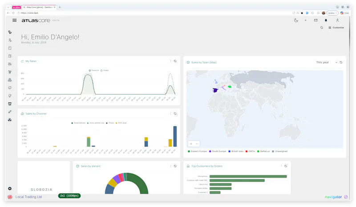Viewport: 356px width, 207px height.
Task: Refresh the Sales by Channel widget
Action: pyautogui.click(x=175, y=113)
